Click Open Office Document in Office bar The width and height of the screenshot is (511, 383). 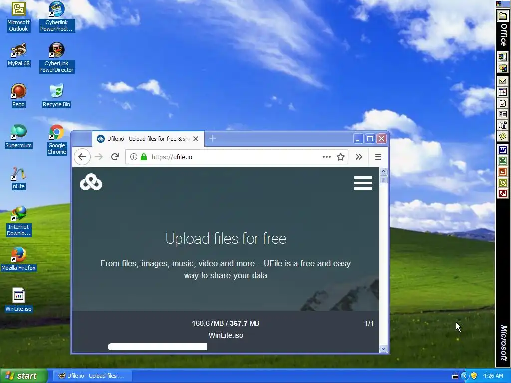[503, 68]
